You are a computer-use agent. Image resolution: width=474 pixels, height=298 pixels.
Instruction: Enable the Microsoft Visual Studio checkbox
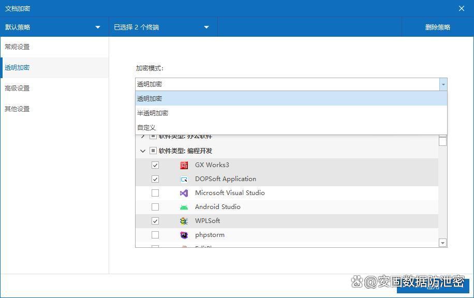tap(155, 193)
